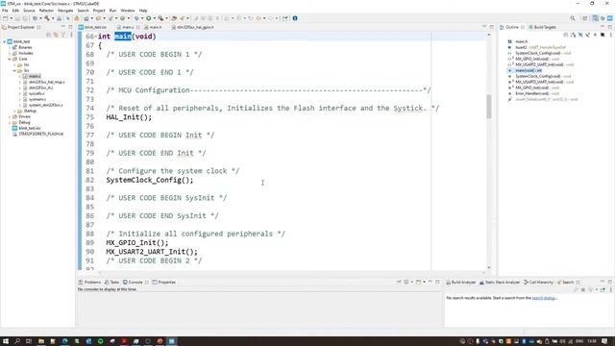
Task: Open the Build toolbar dropdown arrow
Action: tap(53, 18)
